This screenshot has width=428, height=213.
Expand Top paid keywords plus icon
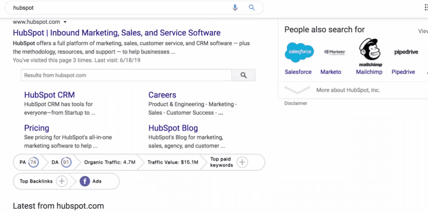[x=242, y=163]
